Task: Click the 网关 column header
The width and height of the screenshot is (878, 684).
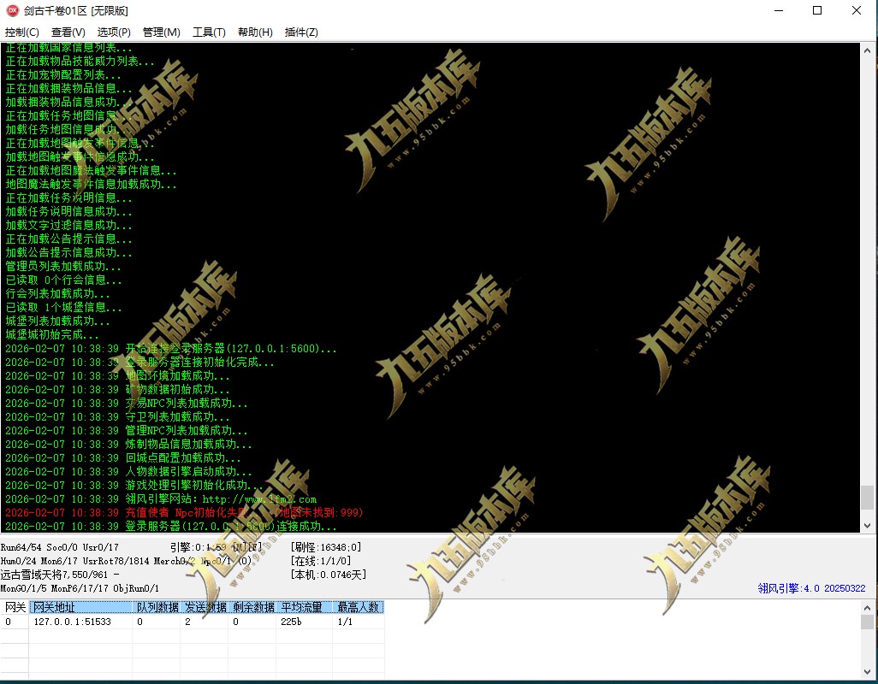Action: pos(15,607)
